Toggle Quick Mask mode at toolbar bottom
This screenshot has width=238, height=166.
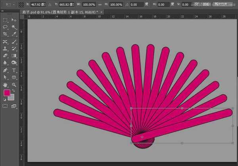5,106
